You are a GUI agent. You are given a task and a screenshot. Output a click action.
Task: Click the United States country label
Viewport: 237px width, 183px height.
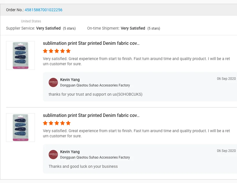(31, 21)
